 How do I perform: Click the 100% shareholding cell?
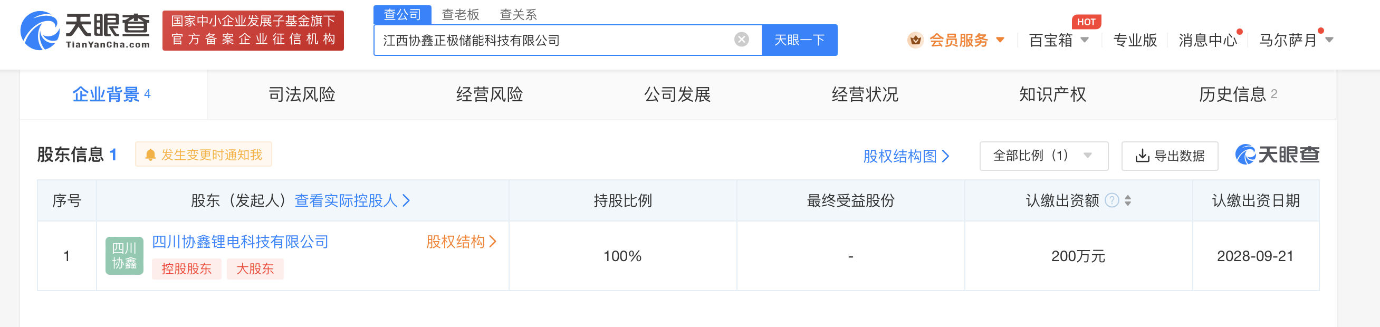(622, 256)
